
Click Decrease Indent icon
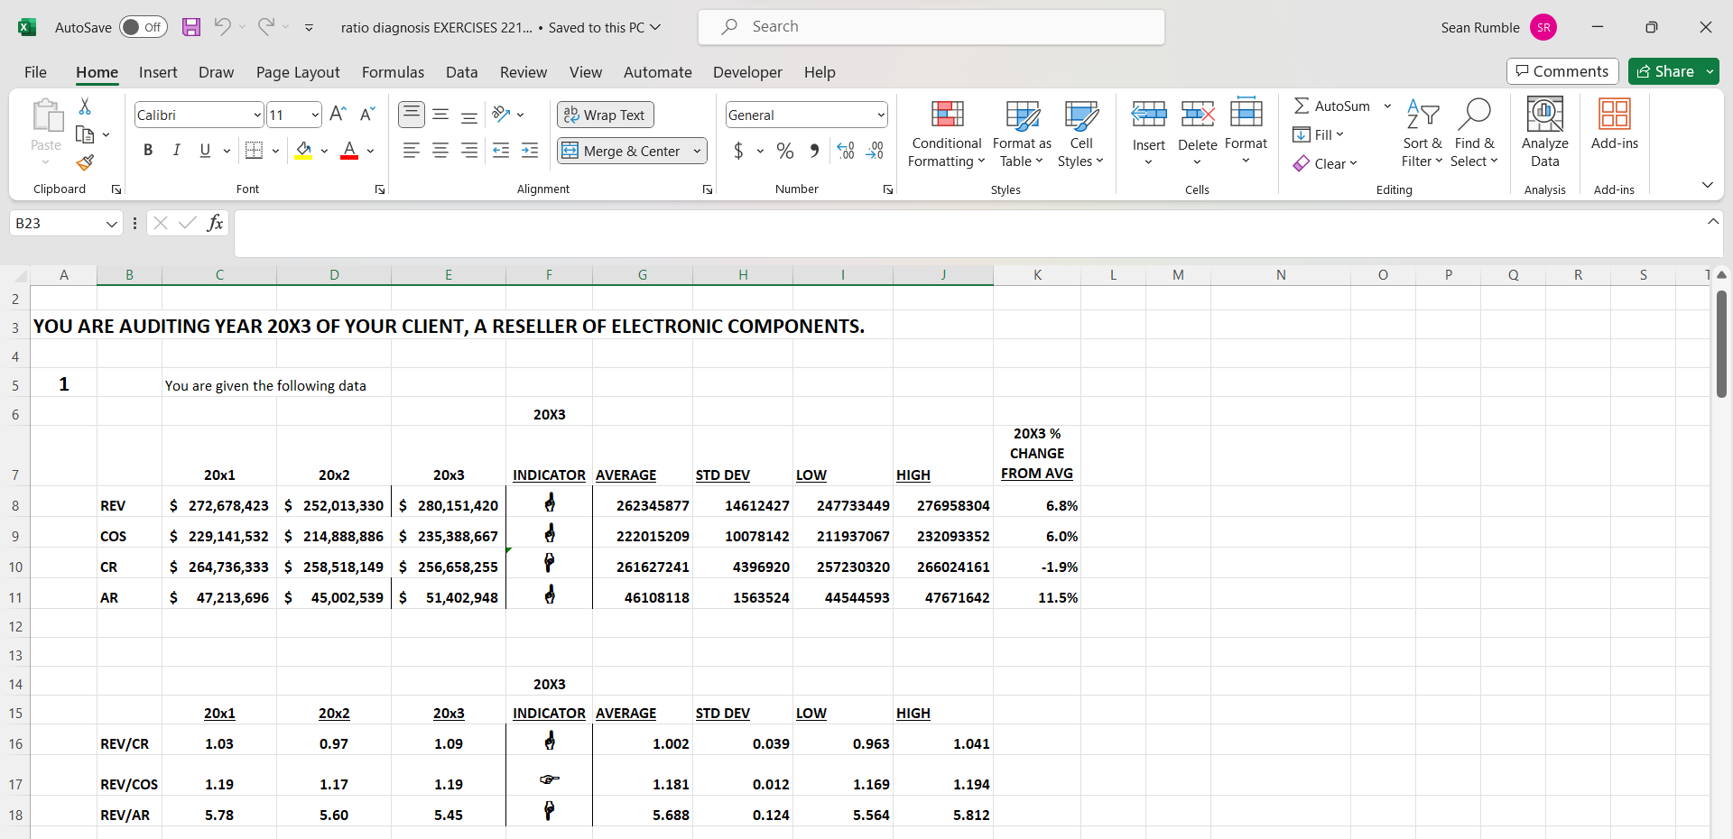(502, 151)
